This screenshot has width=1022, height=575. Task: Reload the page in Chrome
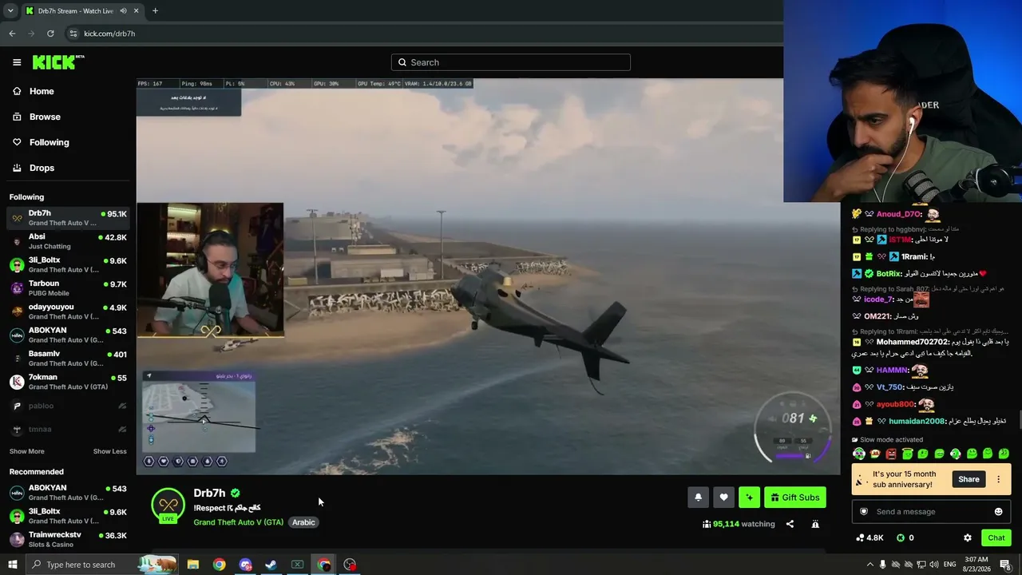point(50,34)
